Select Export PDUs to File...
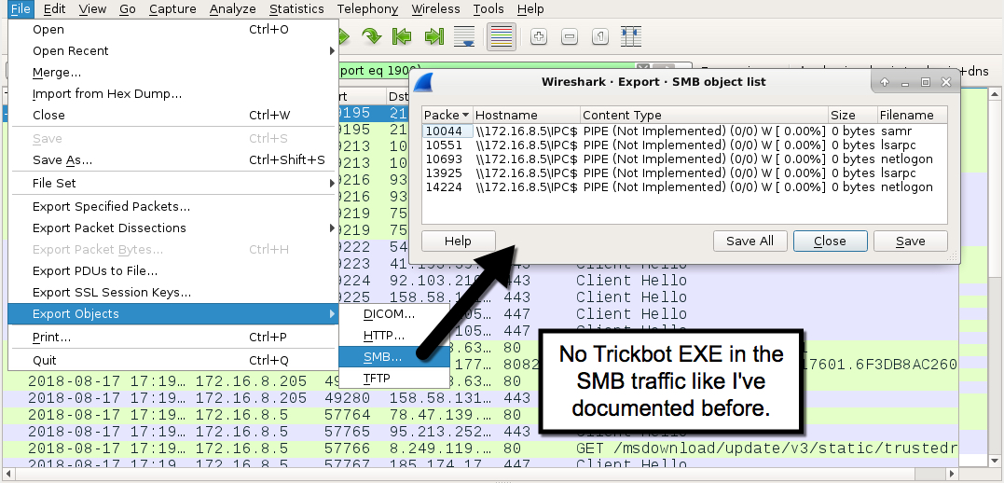The image size is (1004, 483). point(172,271)
